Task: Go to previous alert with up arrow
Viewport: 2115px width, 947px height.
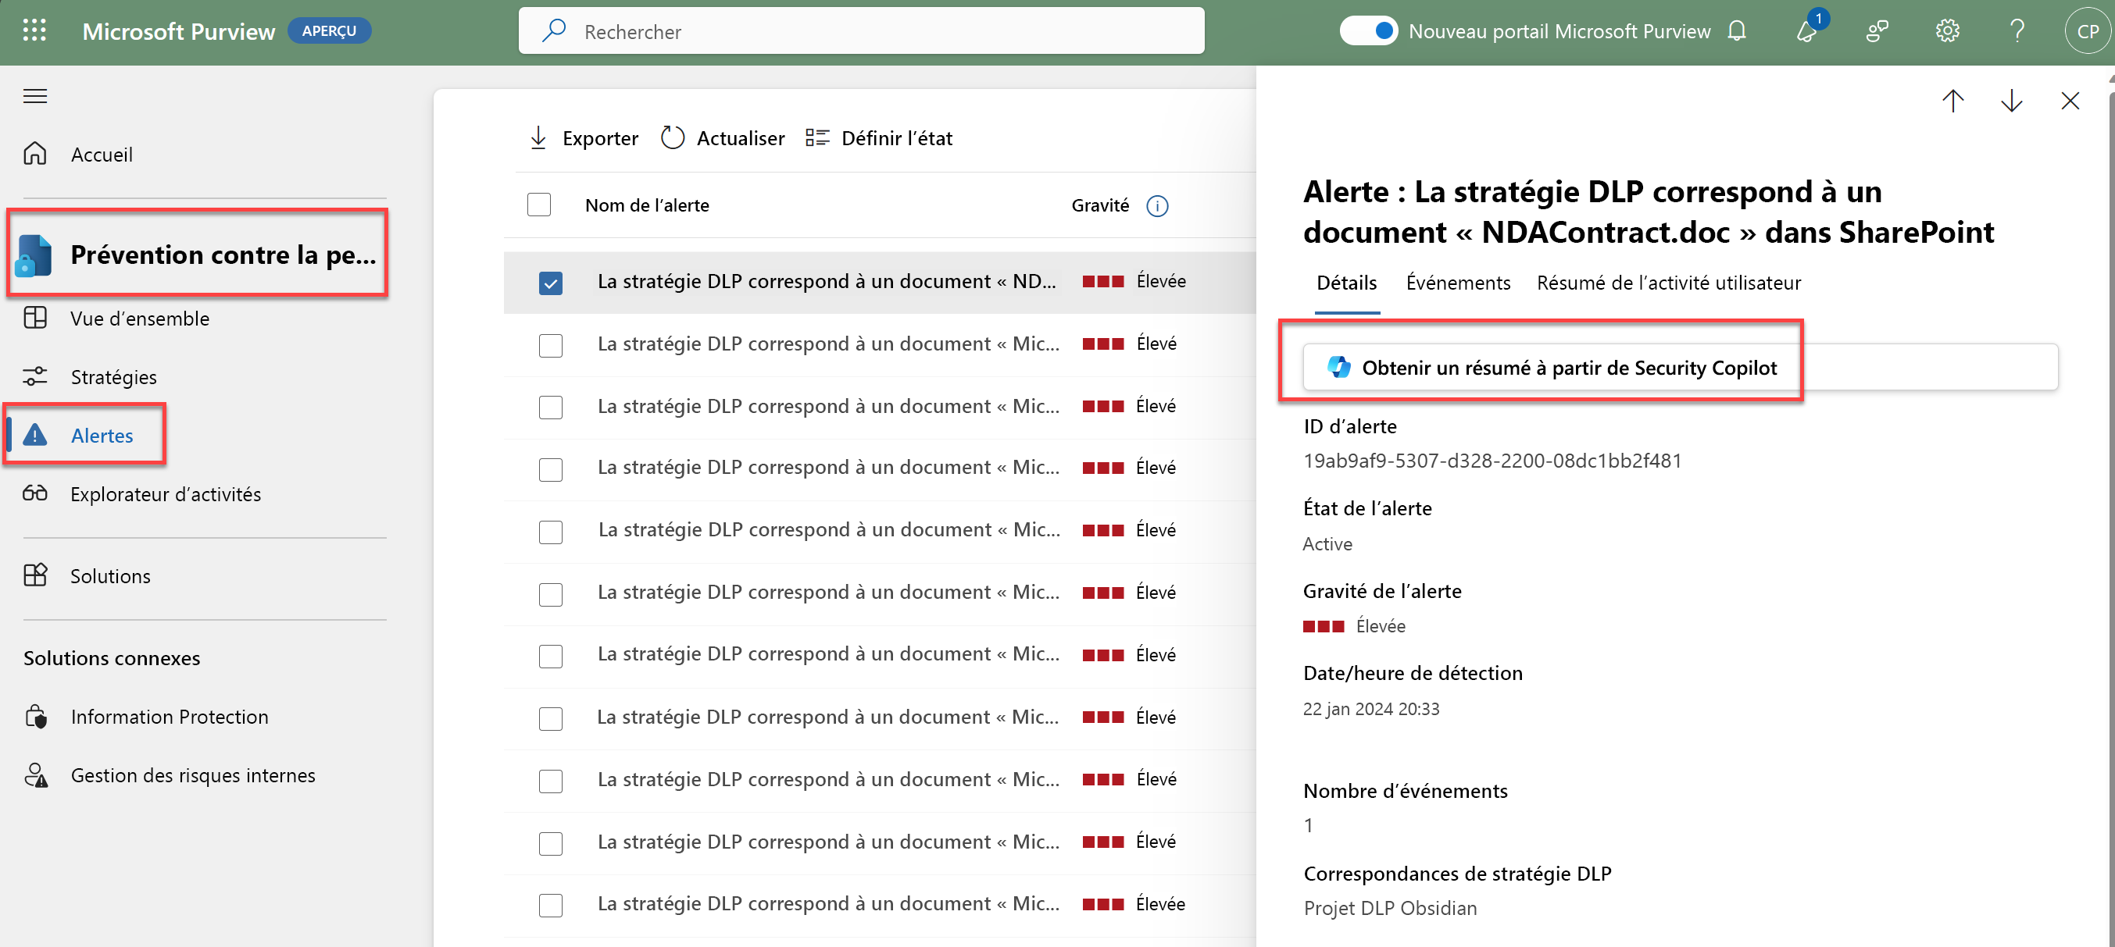Action: (x=1952, y=101)
